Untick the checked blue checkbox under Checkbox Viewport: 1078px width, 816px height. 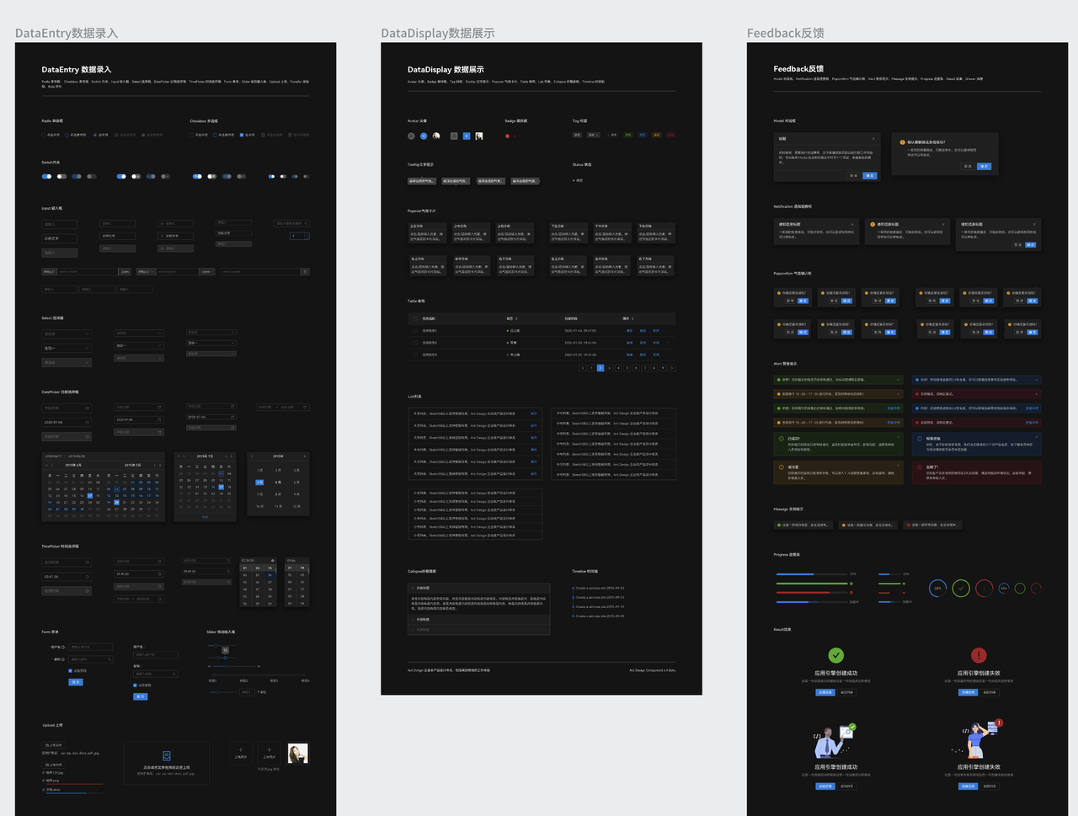click(242, 135)
